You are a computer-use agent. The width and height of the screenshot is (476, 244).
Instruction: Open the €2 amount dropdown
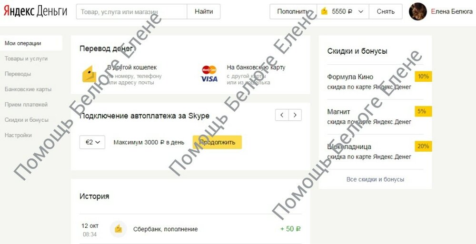(x=92, y=142)
